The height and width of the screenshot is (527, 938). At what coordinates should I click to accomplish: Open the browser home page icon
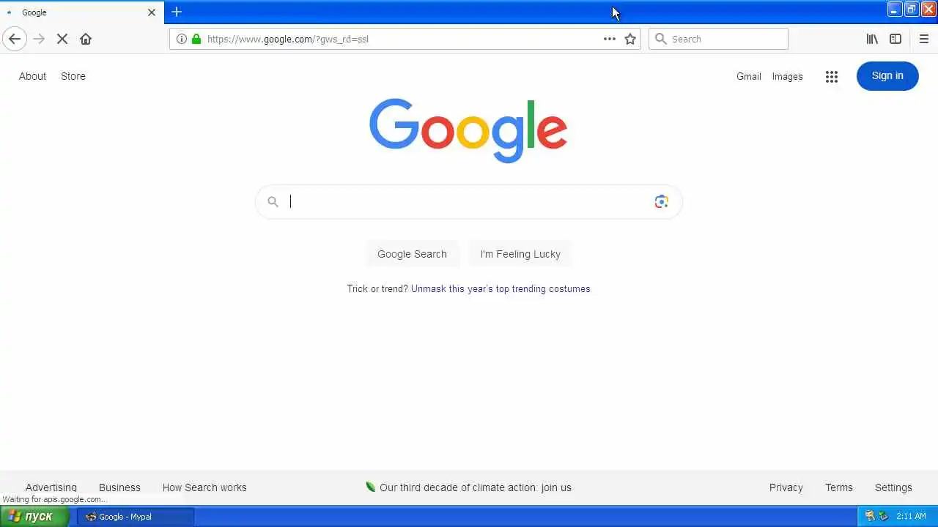[x=86, y=39]
